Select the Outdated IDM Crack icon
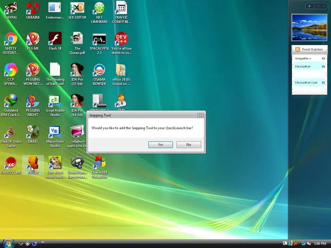The width and height of the screenshot is (331, 248). (11, 105)
